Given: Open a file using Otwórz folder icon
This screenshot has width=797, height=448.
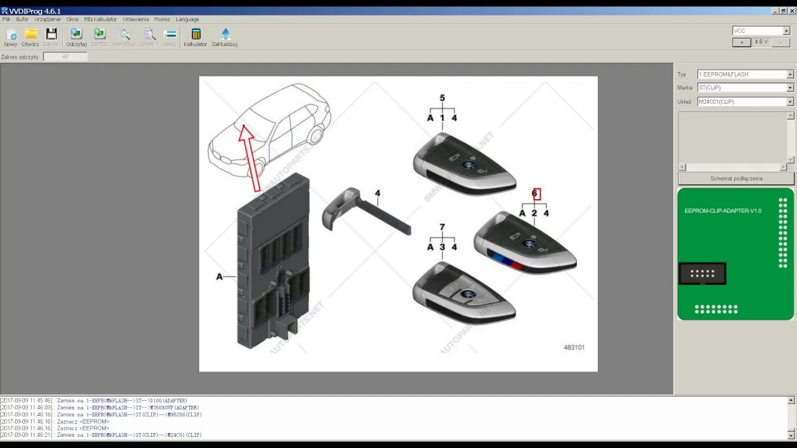Looking at the screenshot, I should tap(31, 37).
